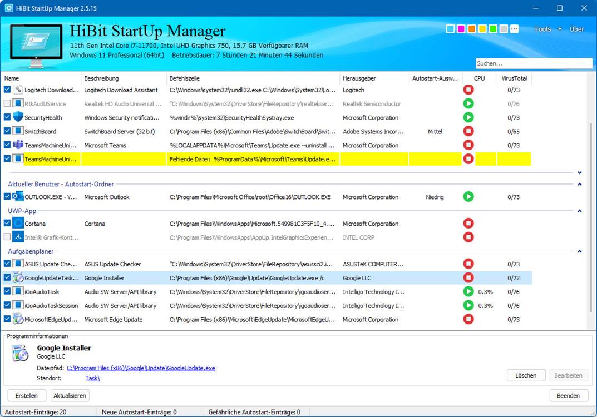Click the SecurityHealth shield icon

(18, 117)
